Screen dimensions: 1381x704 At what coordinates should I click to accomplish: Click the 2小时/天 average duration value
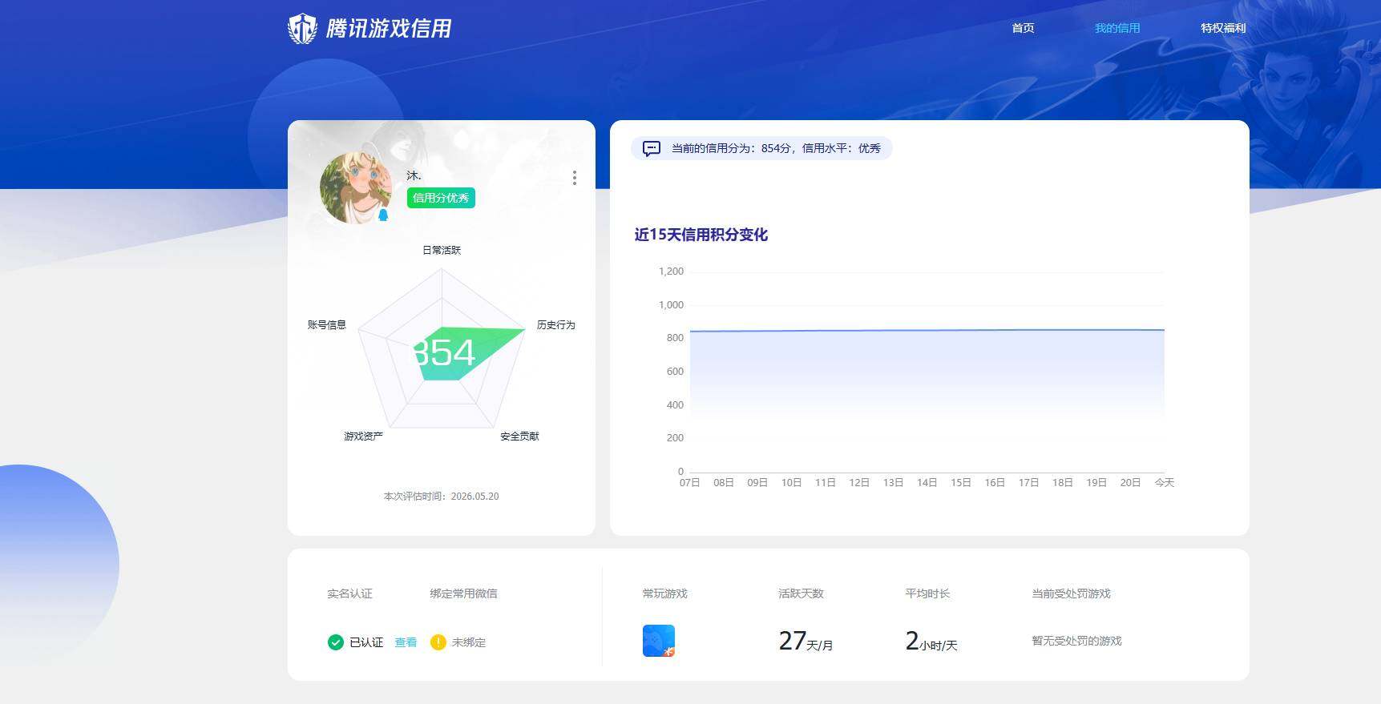pos(931,641)
